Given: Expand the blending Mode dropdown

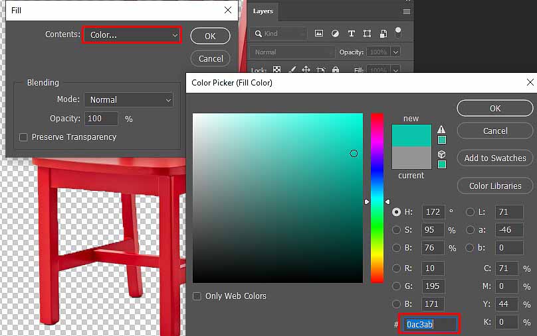Looking at the screenshot, I should point(128,99).
